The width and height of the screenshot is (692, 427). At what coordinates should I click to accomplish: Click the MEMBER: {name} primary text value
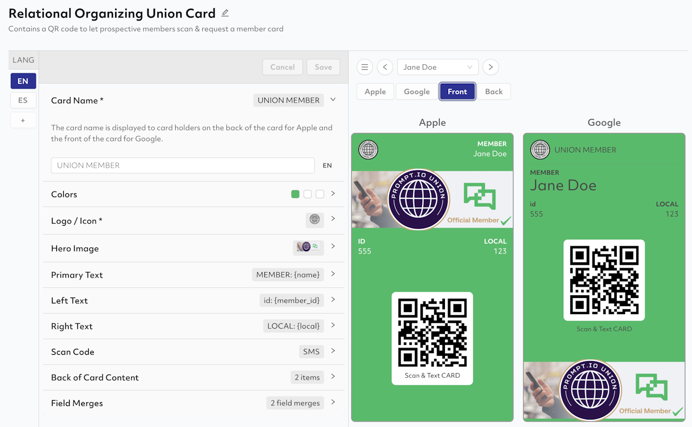coord(288,275)
